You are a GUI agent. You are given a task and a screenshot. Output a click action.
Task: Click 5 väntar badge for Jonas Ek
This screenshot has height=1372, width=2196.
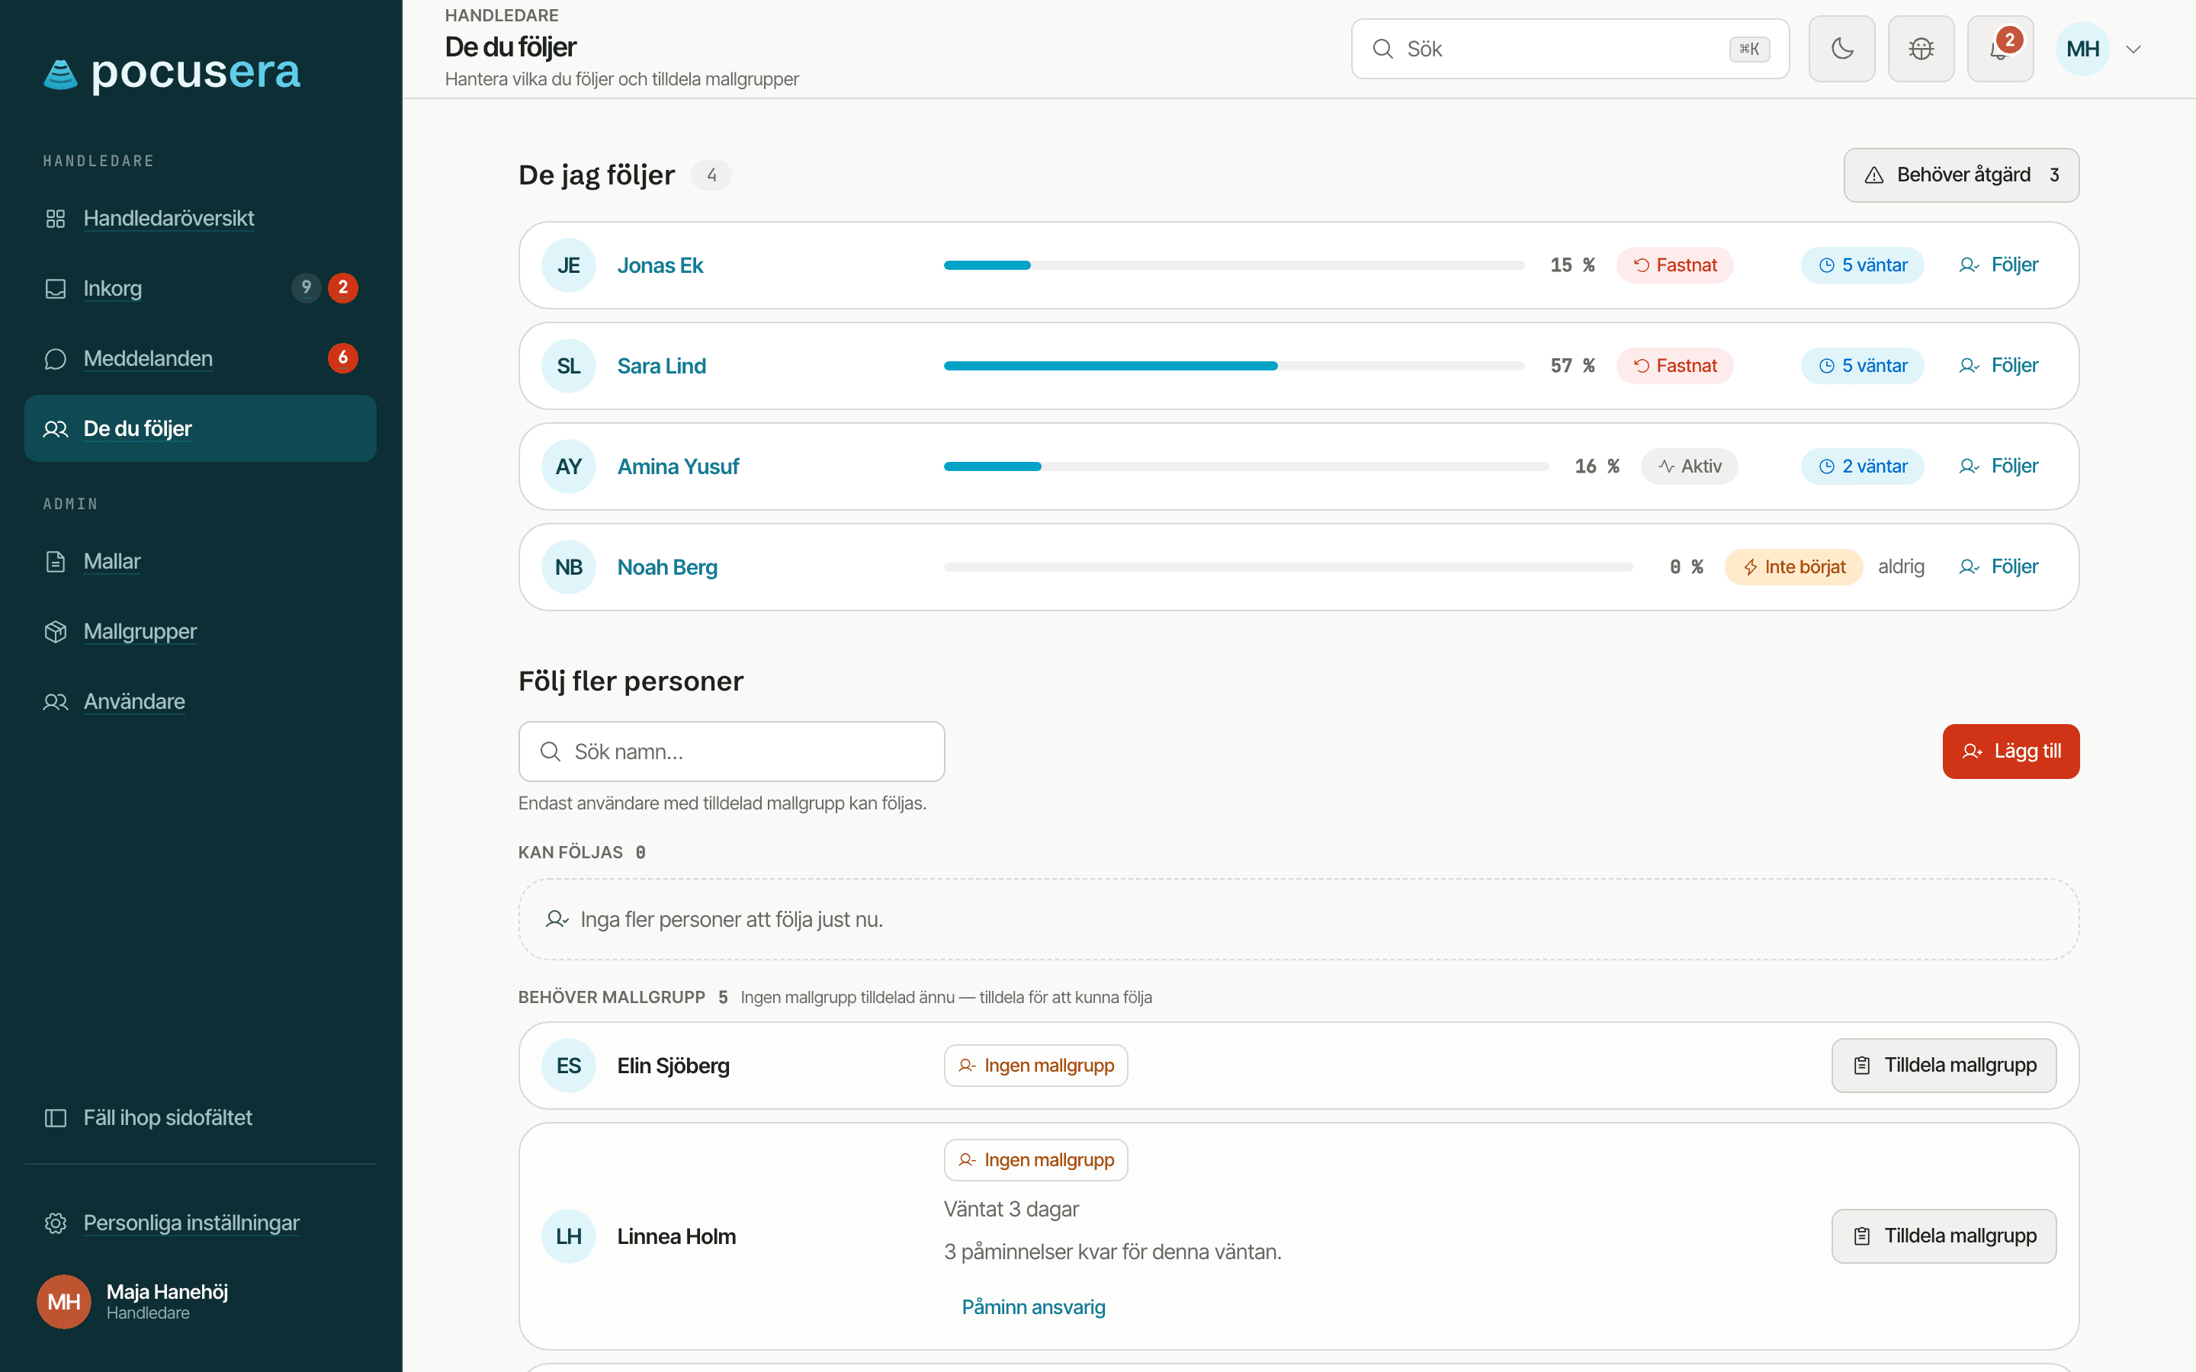click(x=1862, y=265)
